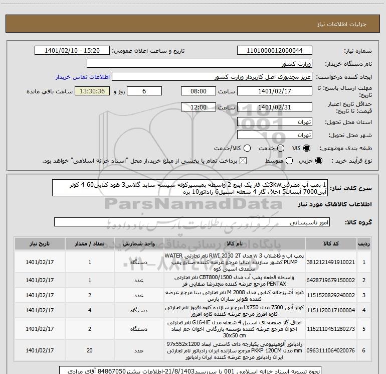This screenshot has height=374, width=386.
Task: Click the response time field 08:00
Action: click(x=199, y=91)
